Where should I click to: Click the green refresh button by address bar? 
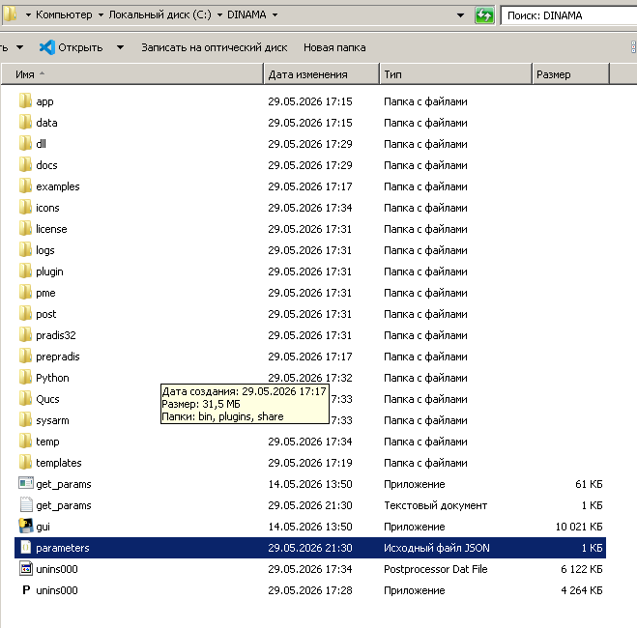[484, 15]
